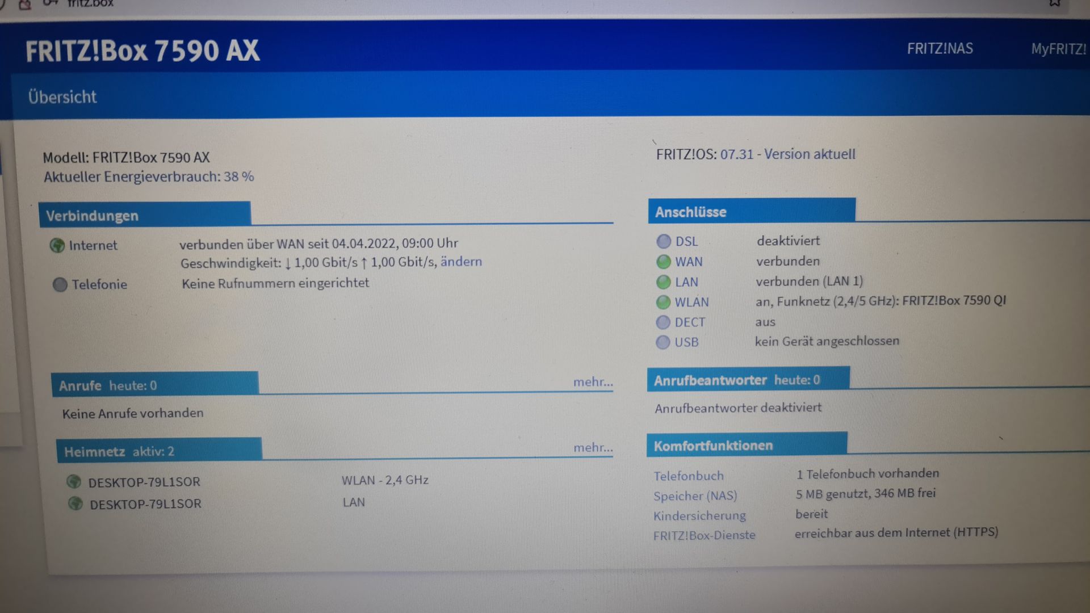
Task: Click the grey DECT status icon
Action: click(663, 322)
